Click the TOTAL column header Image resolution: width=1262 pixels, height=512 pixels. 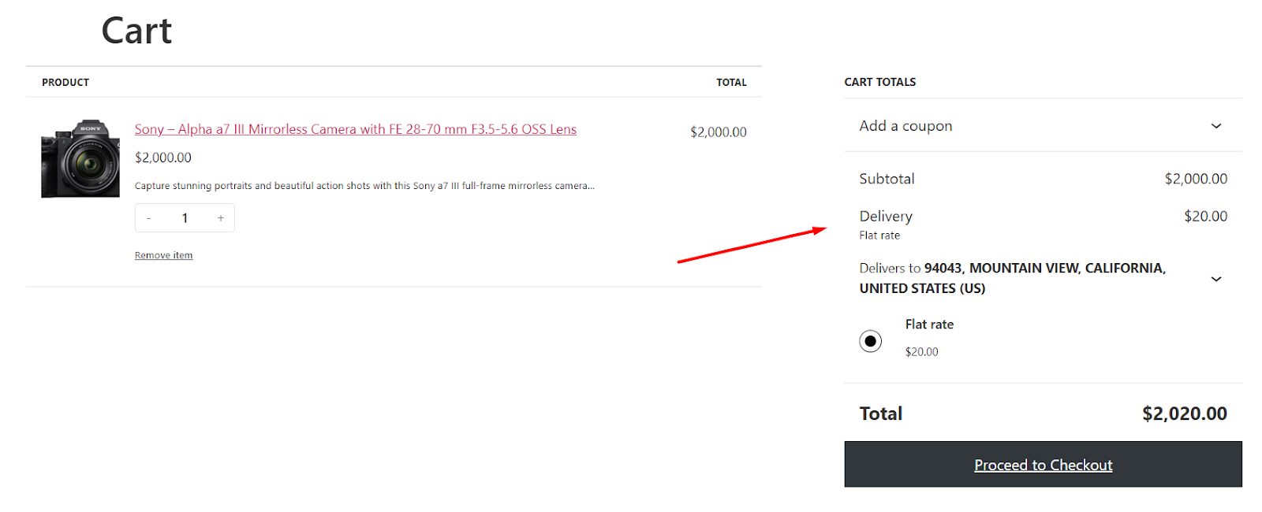coord(731,82)
